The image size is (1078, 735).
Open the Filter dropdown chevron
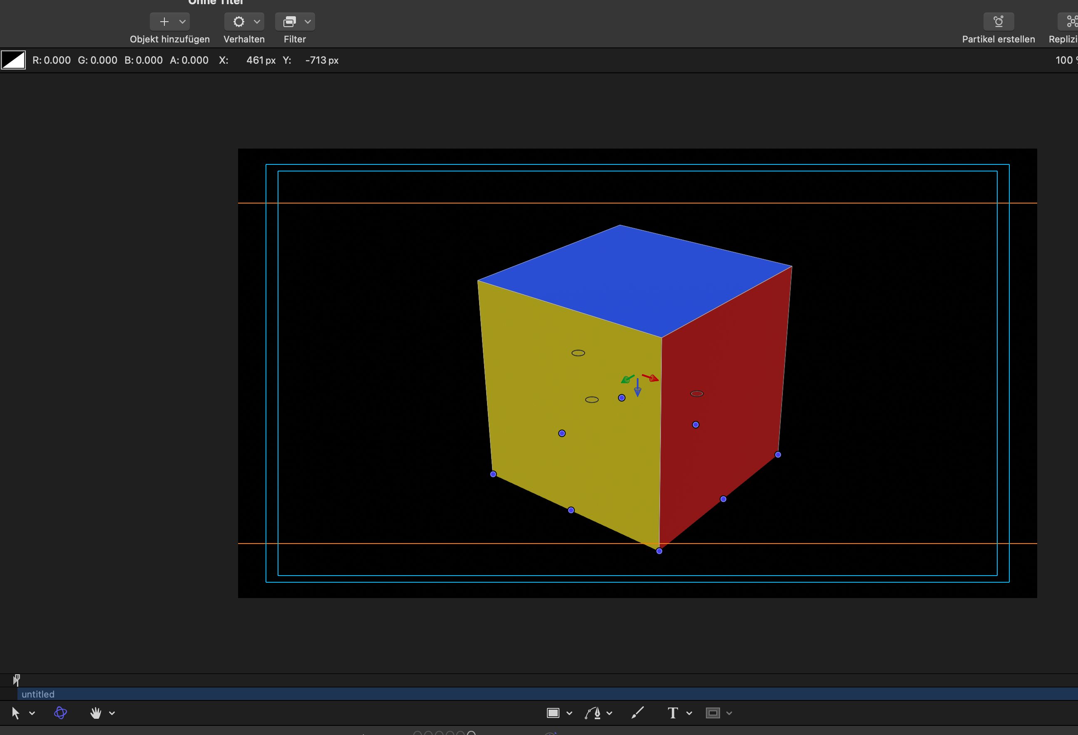(x=308, y=22)
